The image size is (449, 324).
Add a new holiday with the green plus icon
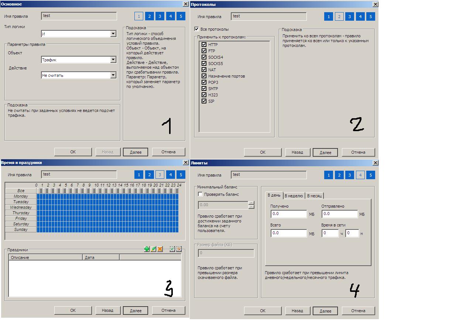147,249
